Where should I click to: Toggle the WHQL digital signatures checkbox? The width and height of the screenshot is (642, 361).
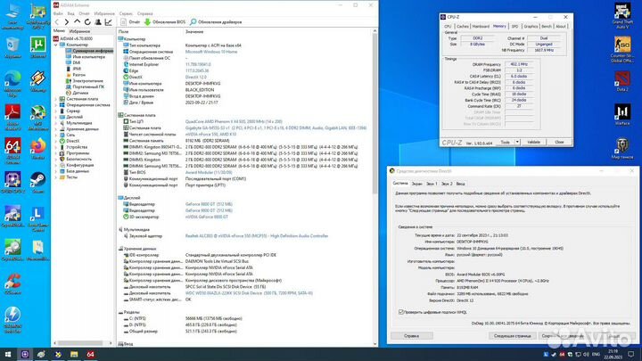(401, 312)
